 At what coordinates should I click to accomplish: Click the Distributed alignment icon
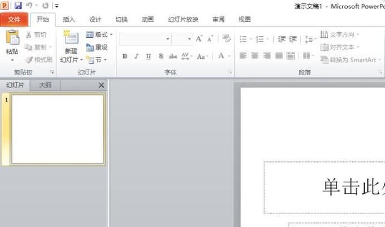pyautogui.click(x=291, y=56)
